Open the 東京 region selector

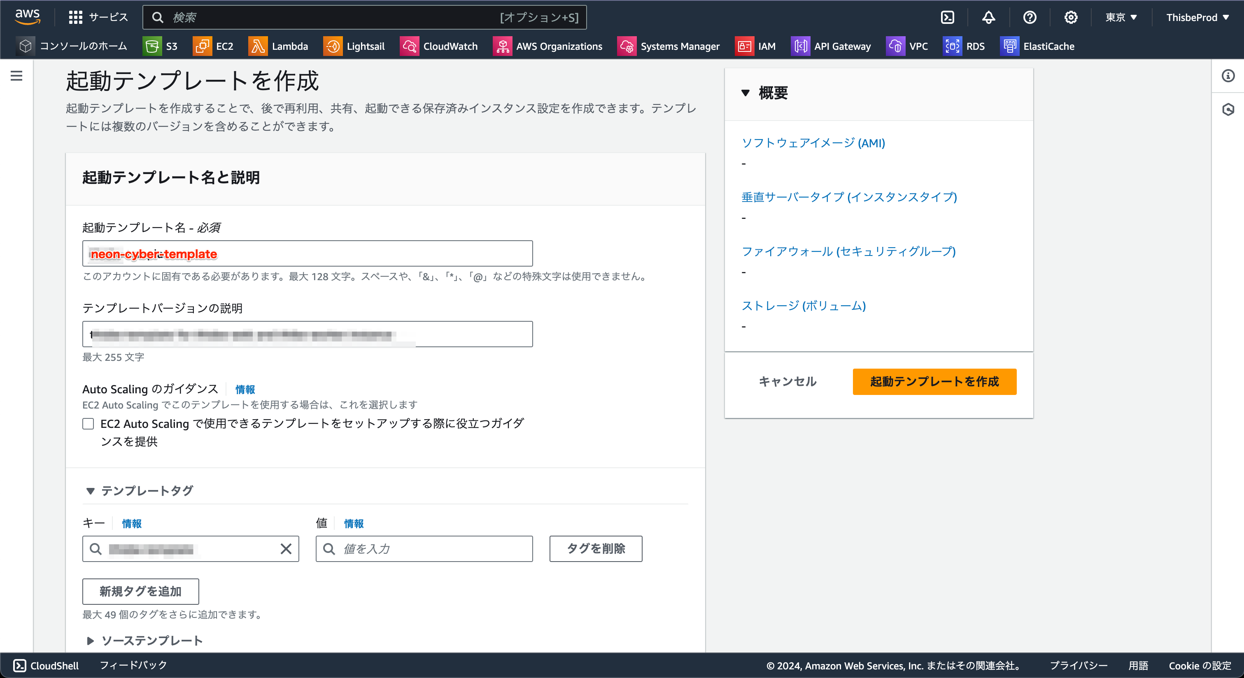[x=1121, y=17]
